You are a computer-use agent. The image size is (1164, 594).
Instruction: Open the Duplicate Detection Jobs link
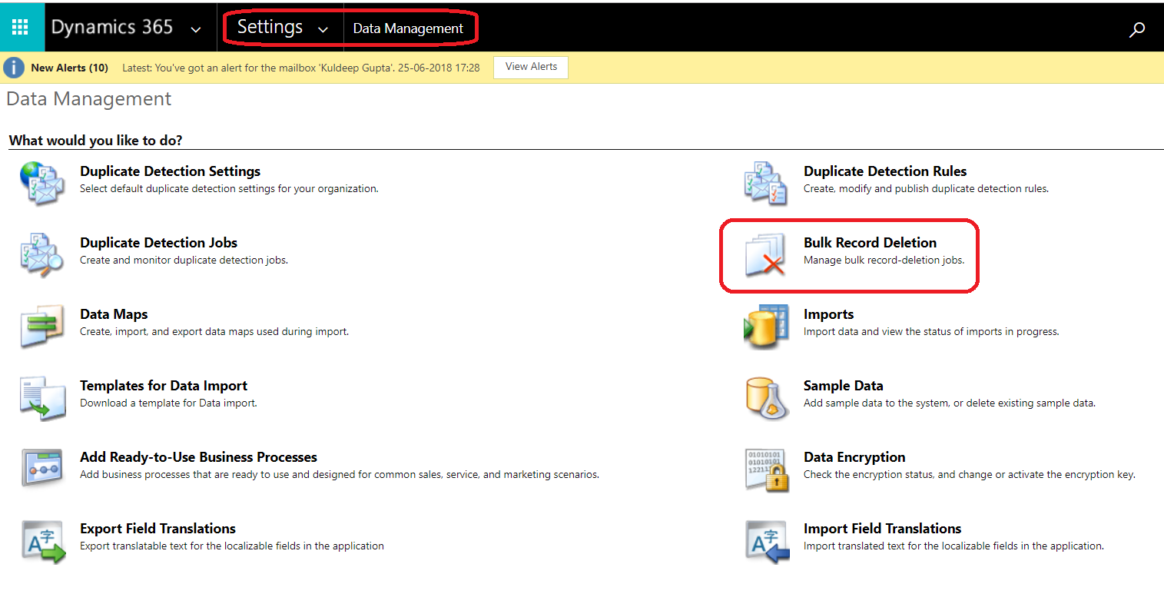pyautogui.click(x=159, y=243)
